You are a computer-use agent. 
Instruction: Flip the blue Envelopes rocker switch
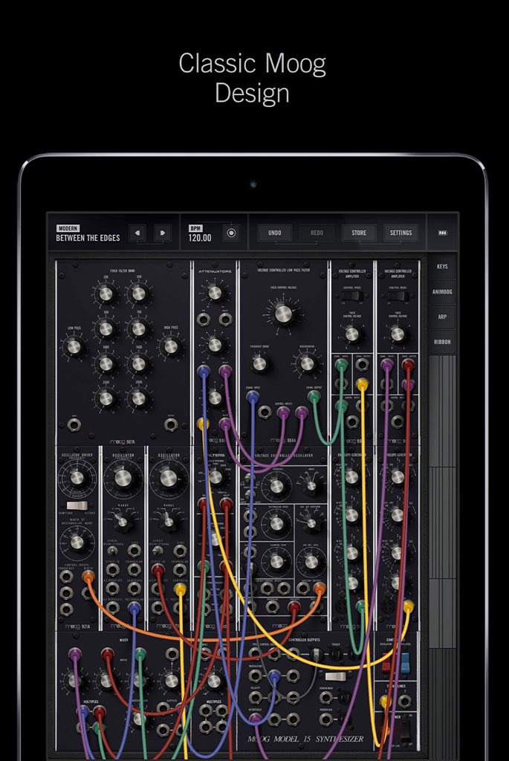pyautogui.click(x=405, y=662)
